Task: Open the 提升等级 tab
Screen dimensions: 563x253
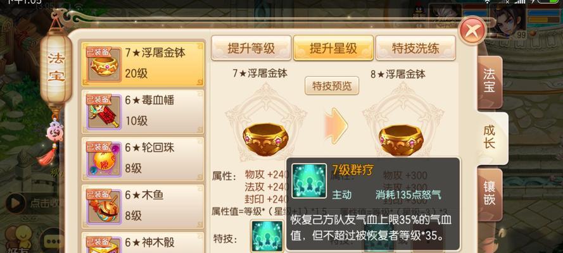Action: point(251,47)
